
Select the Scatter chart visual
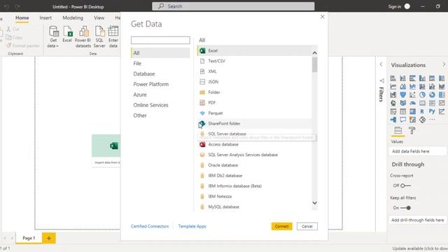coord(412,94)
